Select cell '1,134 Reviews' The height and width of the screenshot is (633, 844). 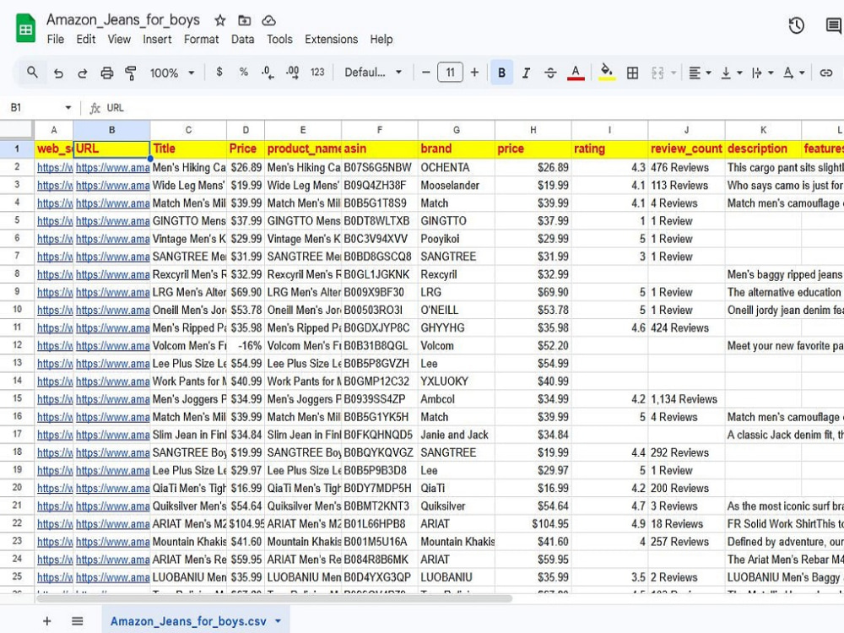tap(686, 399)
